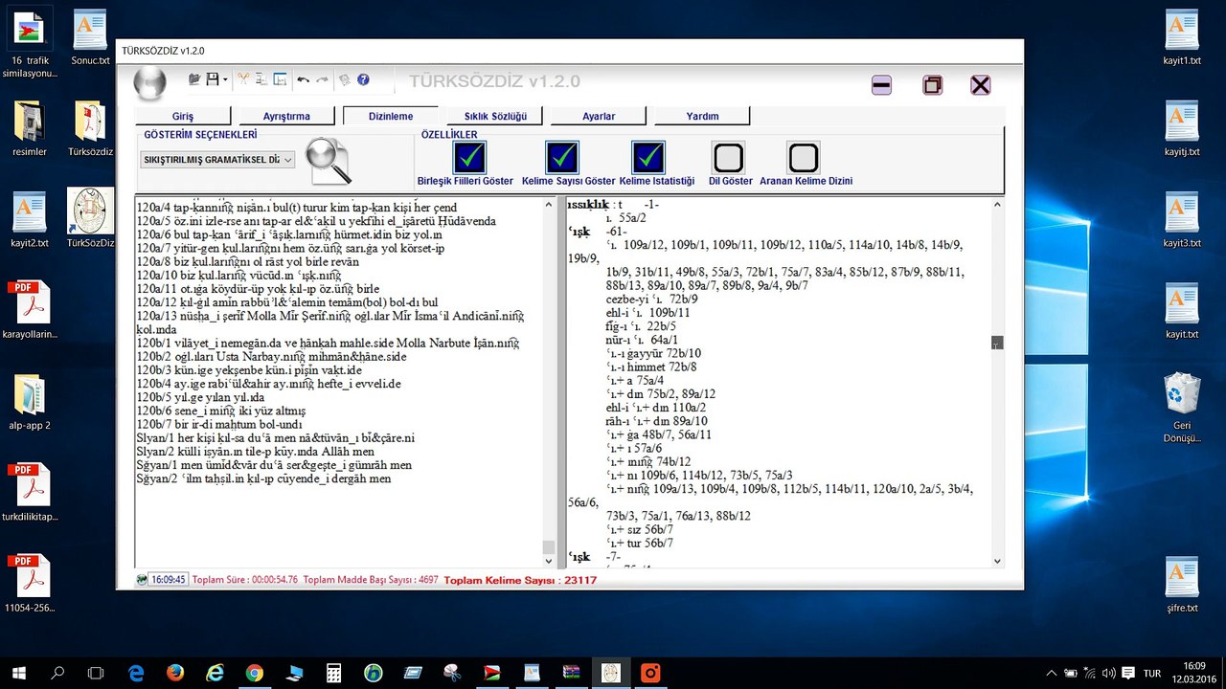Toggle Birleşik Fiilleri Göster checkbox
The height and width of the screenshot is (689, 1226).
[470, 158]
